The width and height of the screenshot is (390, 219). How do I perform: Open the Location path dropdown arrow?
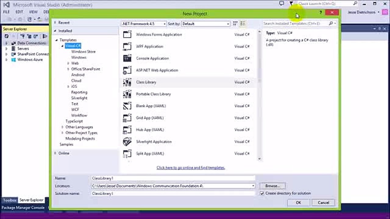click(x=253, y=186)
